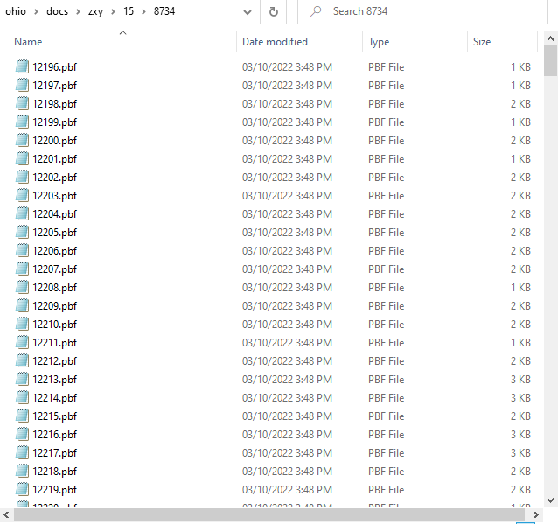558x524 pixels.
Task: Click the file icon of 12196.pbf
Action: click(22, 67)
